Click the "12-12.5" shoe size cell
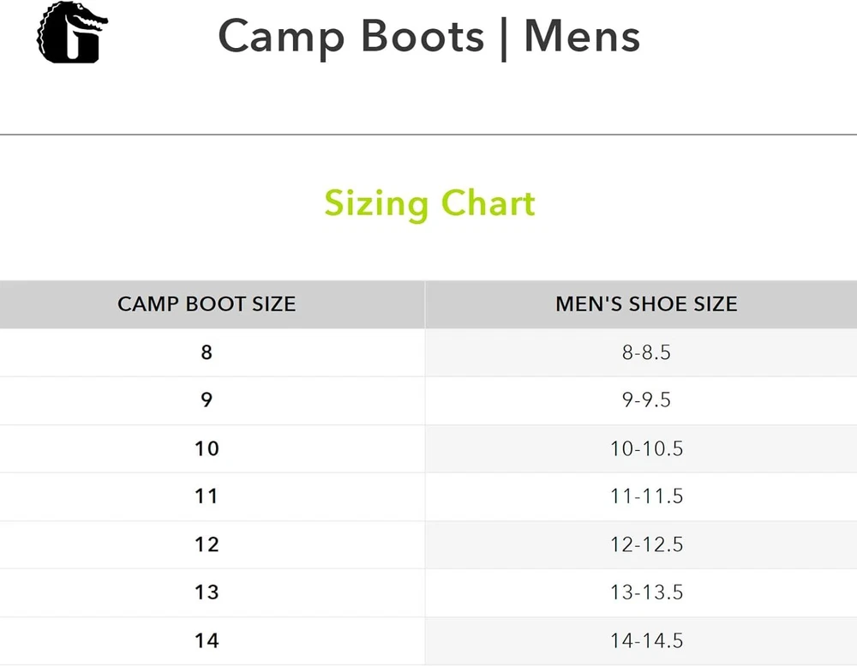The image size is (857, 667). point(646,544)
